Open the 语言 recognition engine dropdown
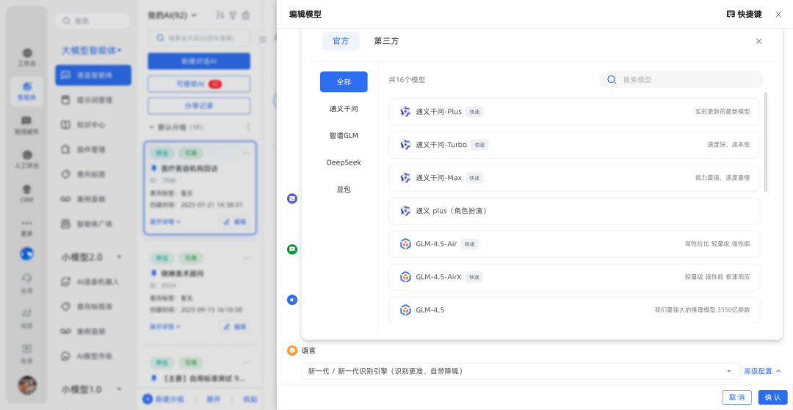 tap(520, 371)
